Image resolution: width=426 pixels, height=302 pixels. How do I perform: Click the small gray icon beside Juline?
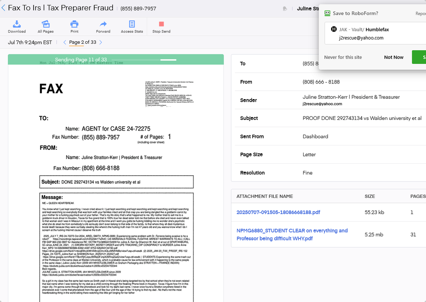point(285,9)
